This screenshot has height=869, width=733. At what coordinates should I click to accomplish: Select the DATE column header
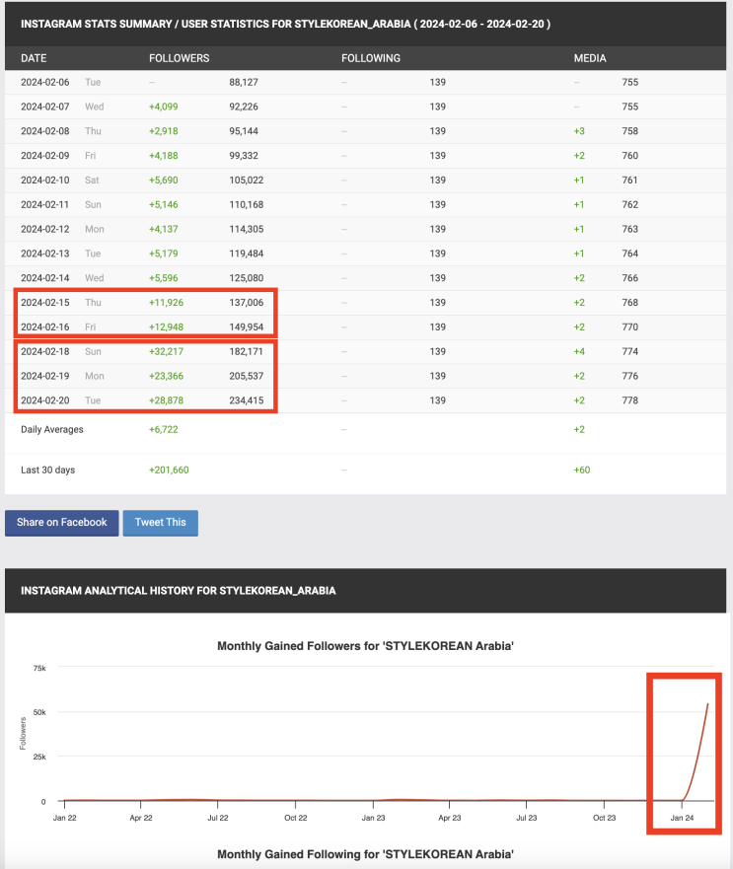[x=34, y=58]
